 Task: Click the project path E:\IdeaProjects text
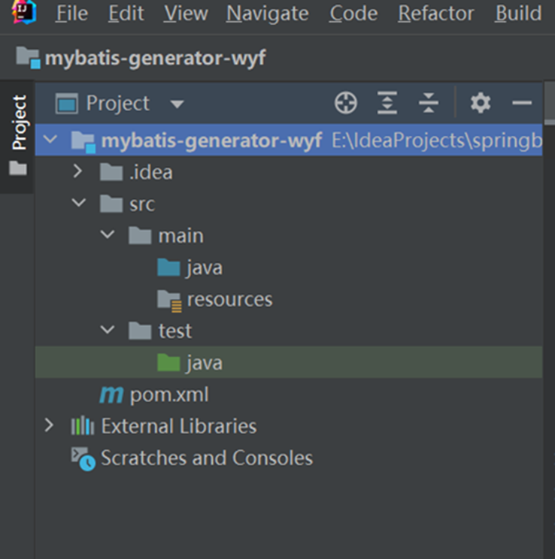coord(437,140)
